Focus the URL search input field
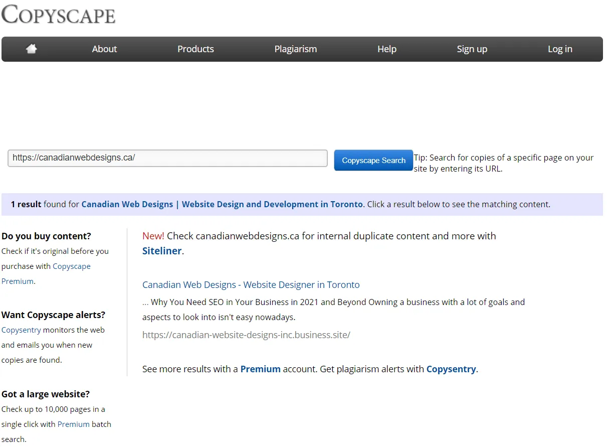The image size is (607, 447). pyautogui.click(x=167, y=158)
